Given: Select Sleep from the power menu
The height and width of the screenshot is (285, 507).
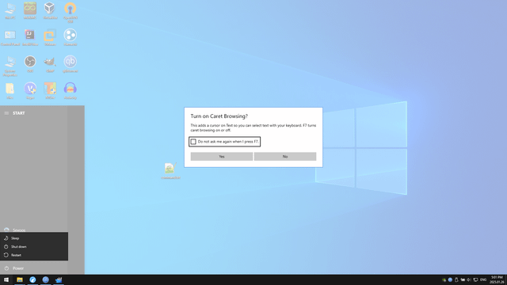Looking at the screenshot, I should pos(34,238).
